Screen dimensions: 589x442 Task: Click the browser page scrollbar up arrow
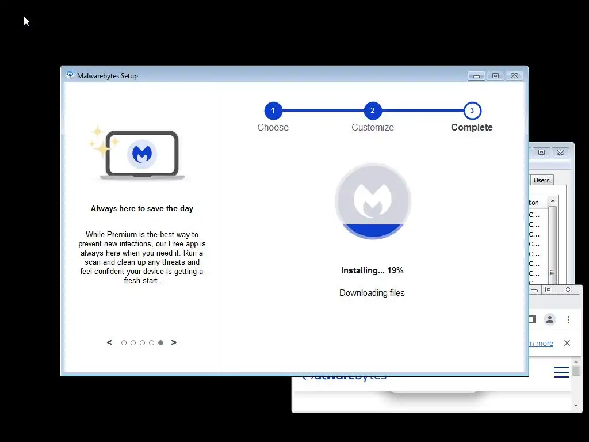point(576,361)
